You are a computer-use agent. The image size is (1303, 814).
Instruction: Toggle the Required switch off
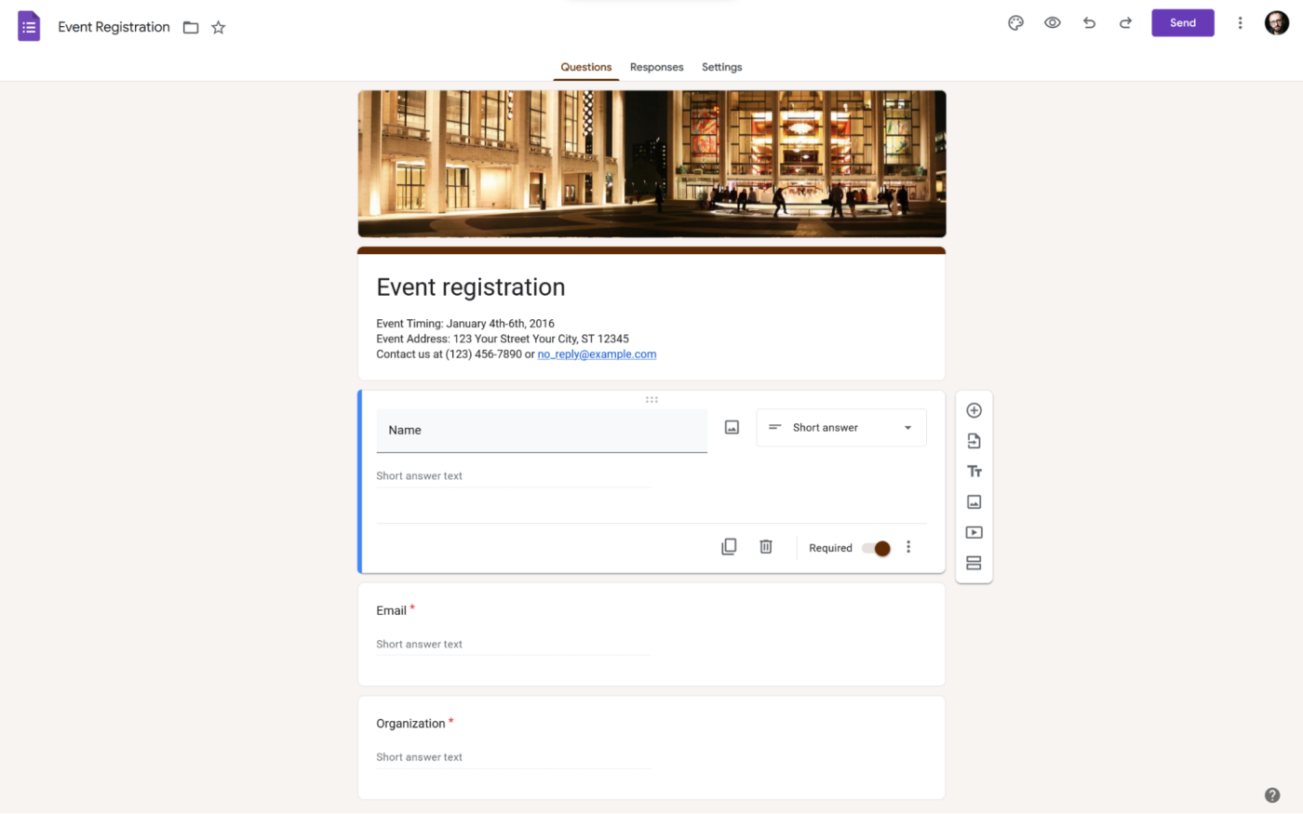pos(876,548)
